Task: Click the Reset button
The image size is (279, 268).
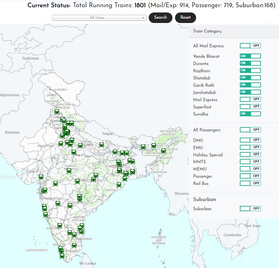Action: [x=186, y=18]
